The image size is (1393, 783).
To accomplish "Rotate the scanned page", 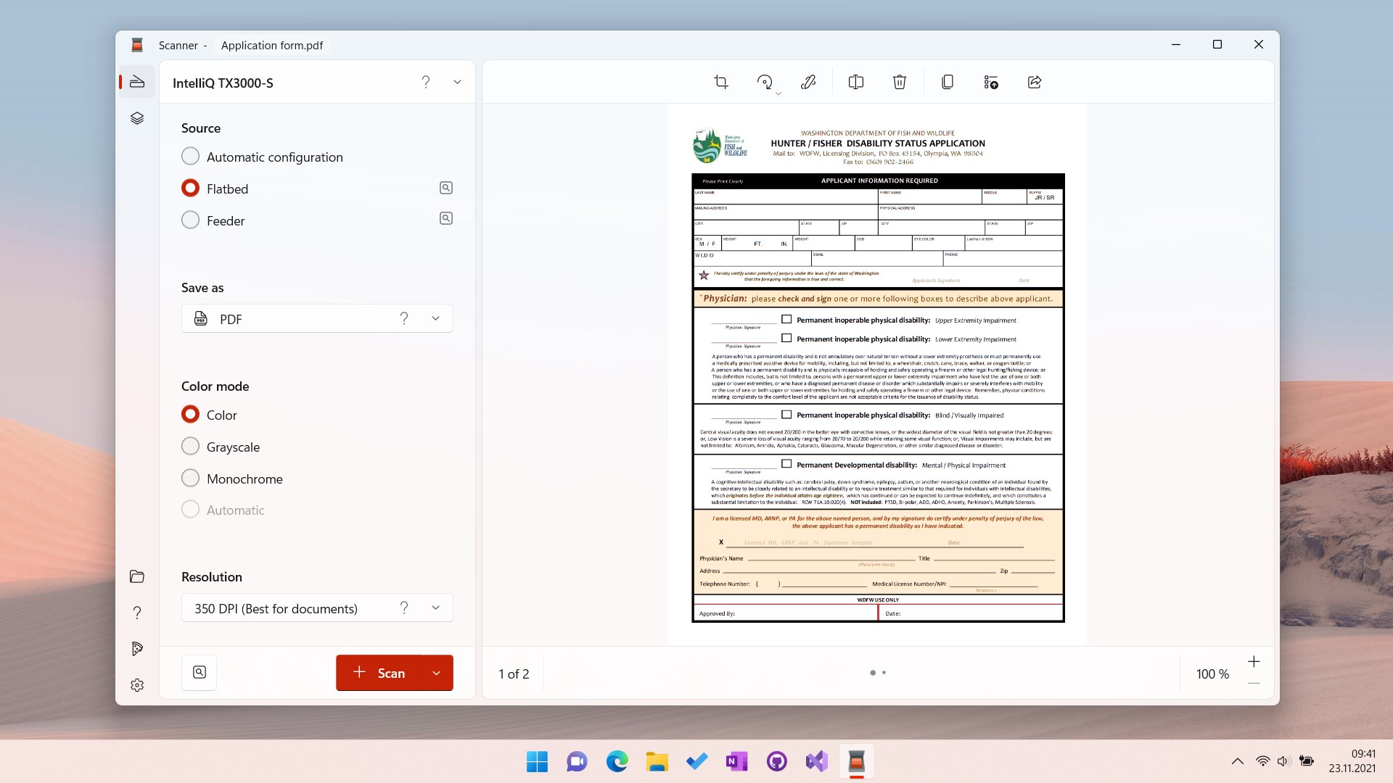I will [763, 82].
